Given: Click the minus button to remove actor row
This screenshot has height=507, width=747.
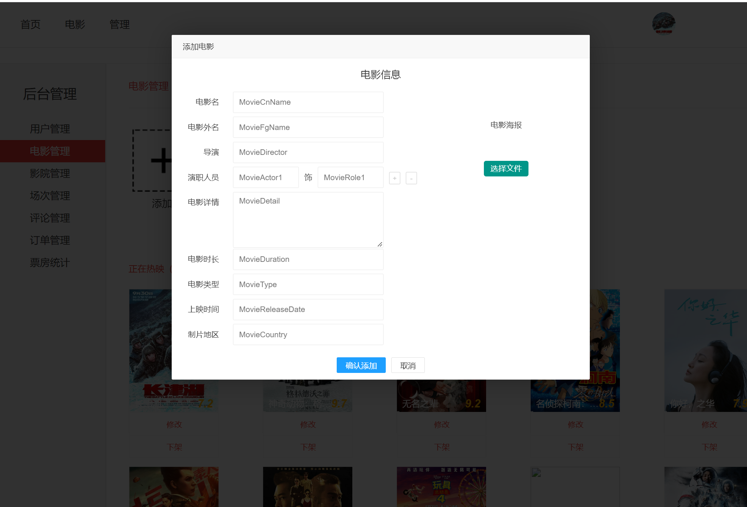Looking at the screenshot, I should (x=411, y=178).
